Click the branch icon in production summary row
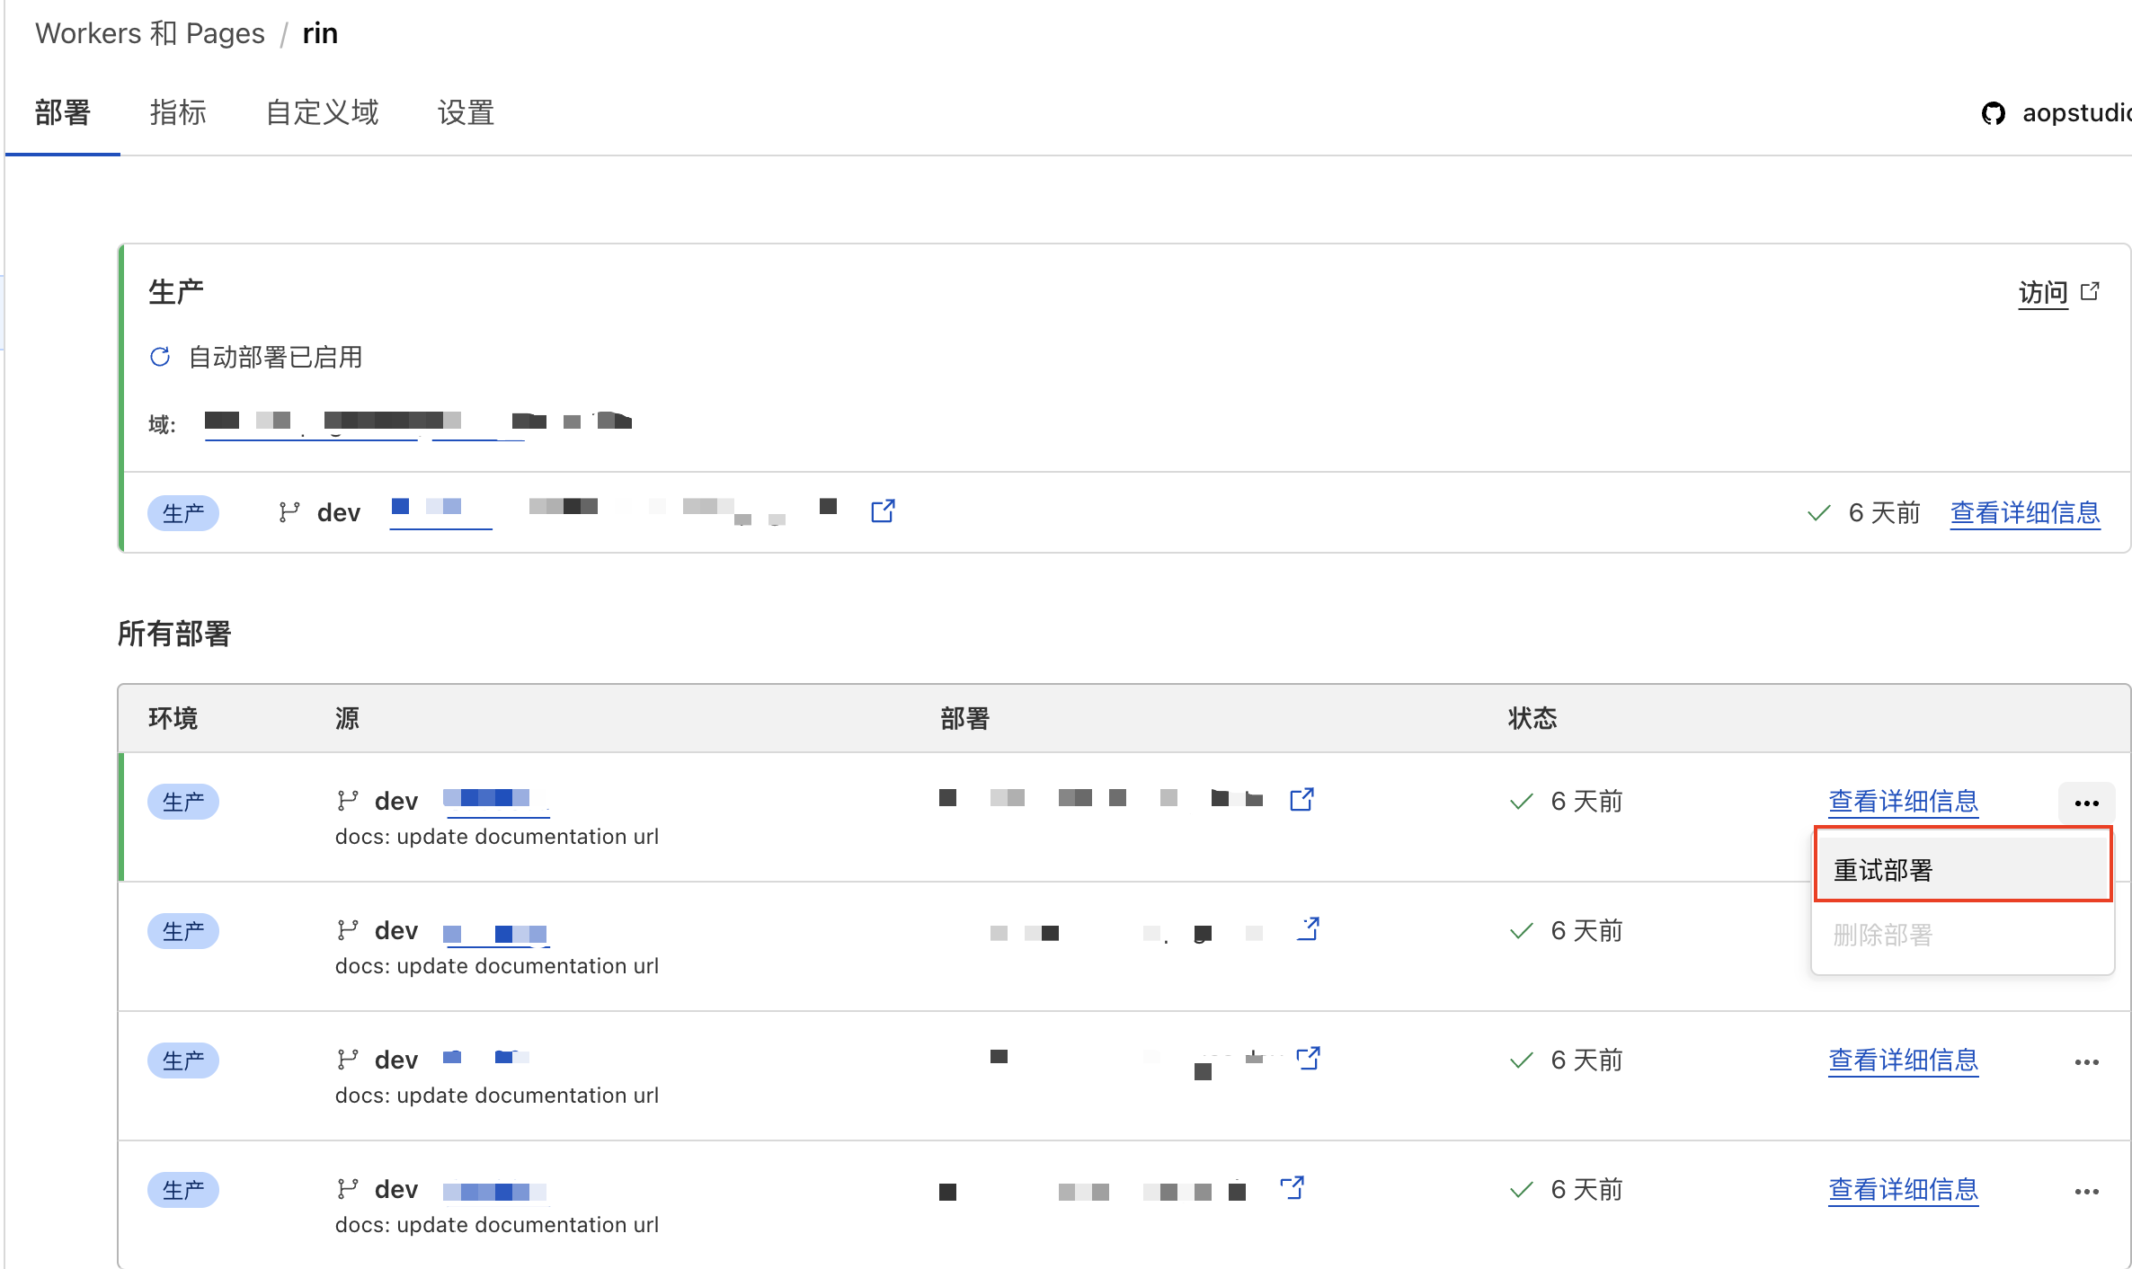 click(289, 512)
